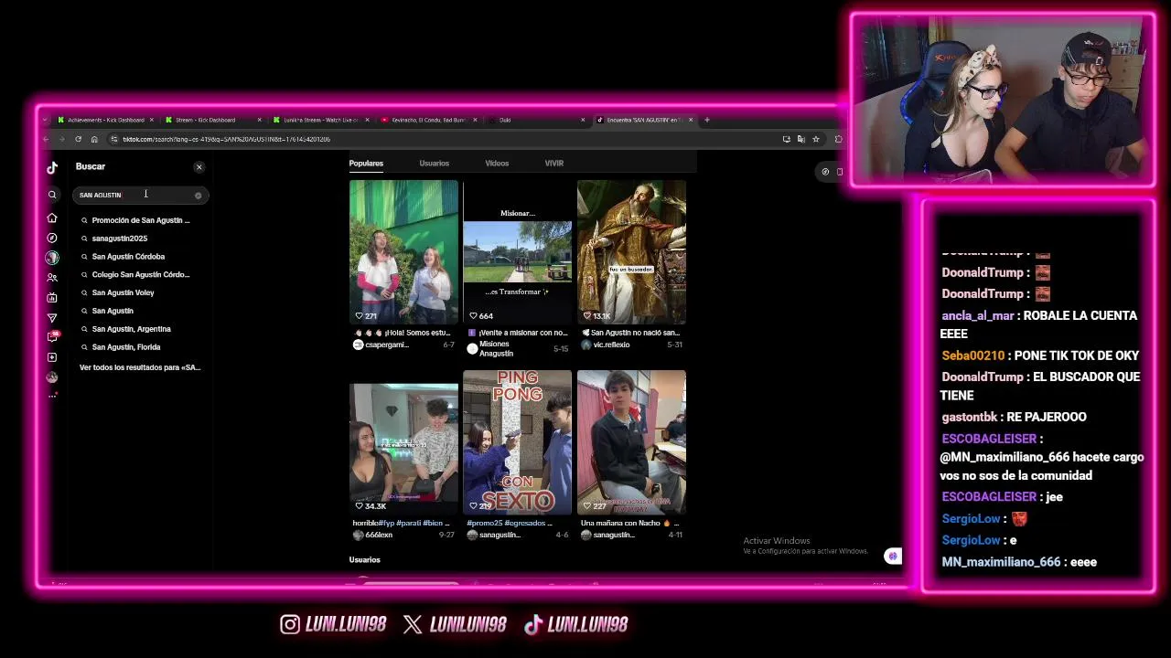Click the coin icon near the top right of TikTok
The width and height of the screenshot is (1171, 658).
(825, 172)
